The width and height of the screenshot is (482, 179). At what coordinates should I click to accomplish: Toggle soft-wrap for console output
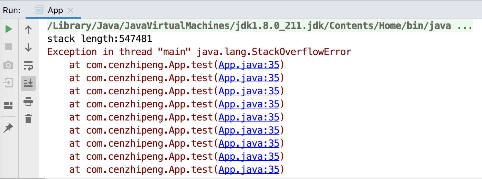(x=28, y=65)
